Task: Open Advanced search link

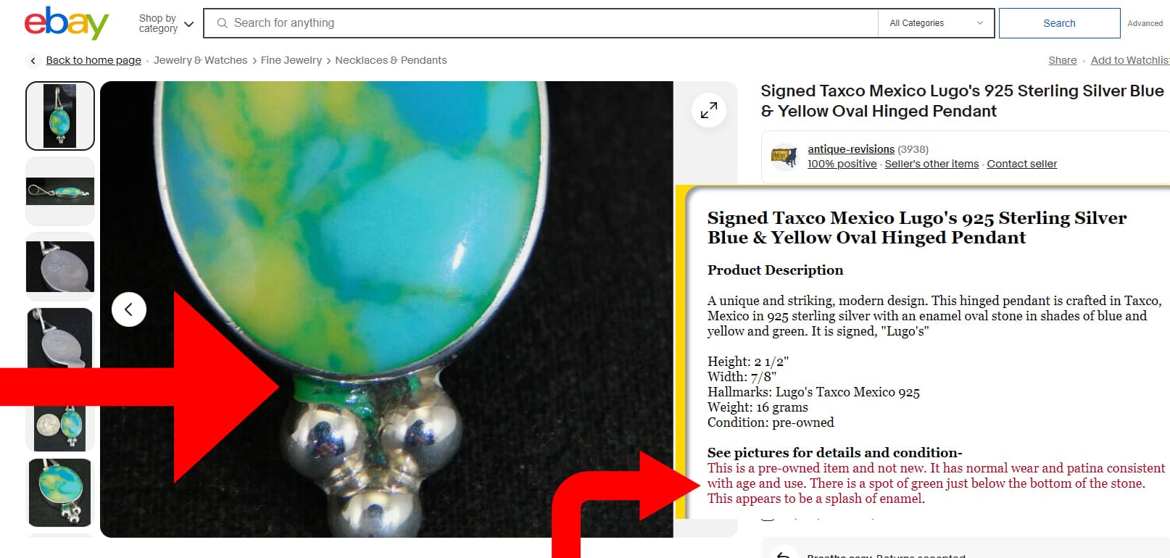Action: tap(1145, 23)
